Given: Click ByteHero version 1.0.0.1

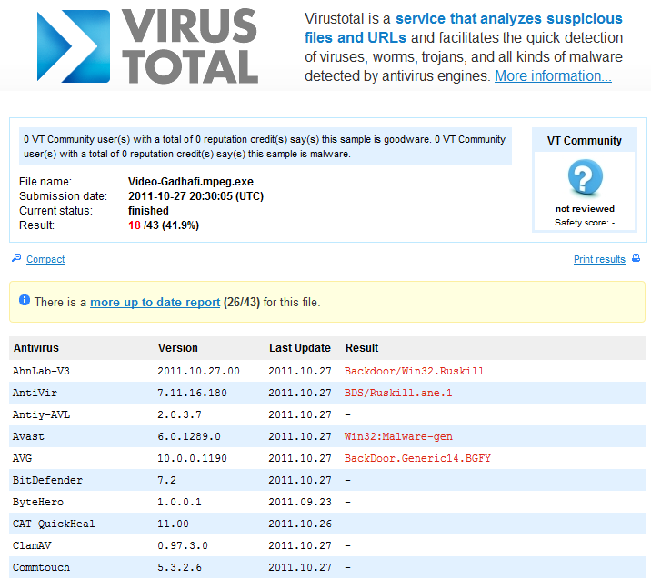Looking at the screenshot, I should click(179, 503).
